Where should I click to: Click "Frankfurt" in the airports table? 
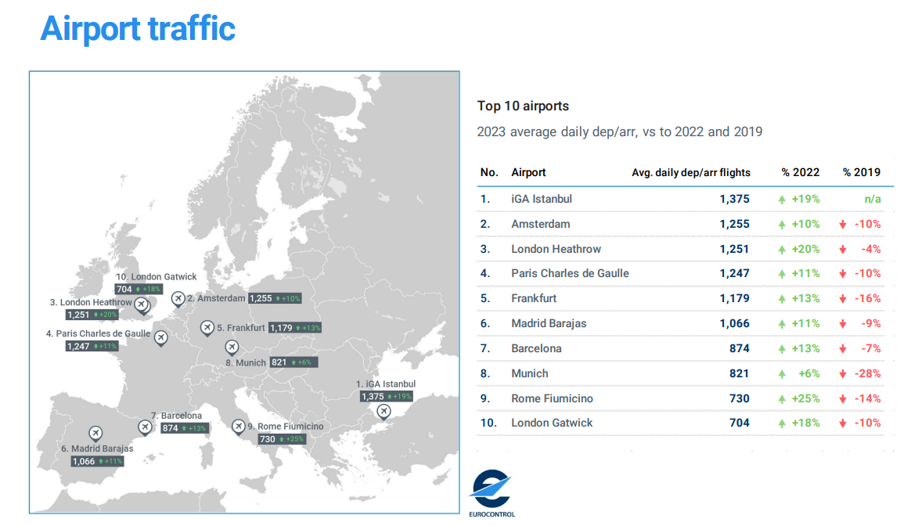pyautogui.click(x=534, y=298)
